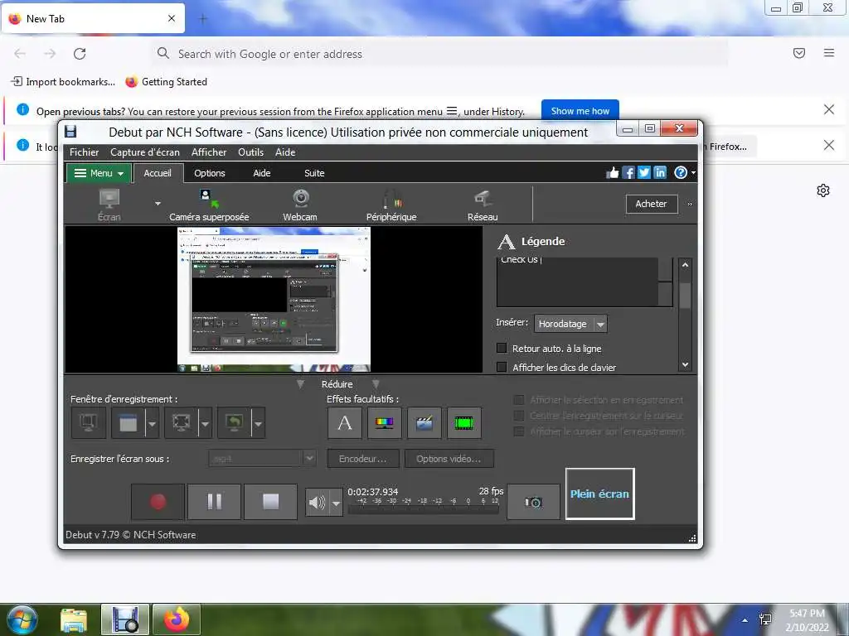Click the Plein écran button
This screenshot has width=849, height=636.
[600, 494]
